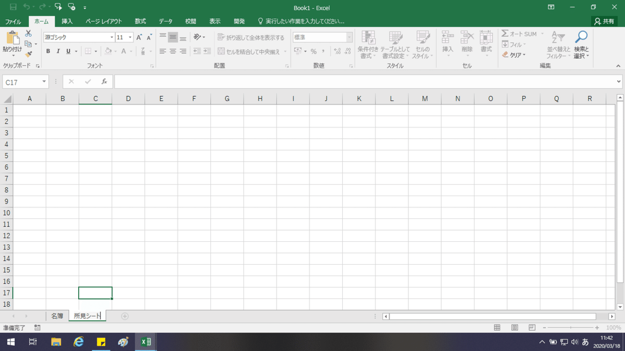Click the Windows Start button
This screenshot has width=625, height=351.
point(10,342)
